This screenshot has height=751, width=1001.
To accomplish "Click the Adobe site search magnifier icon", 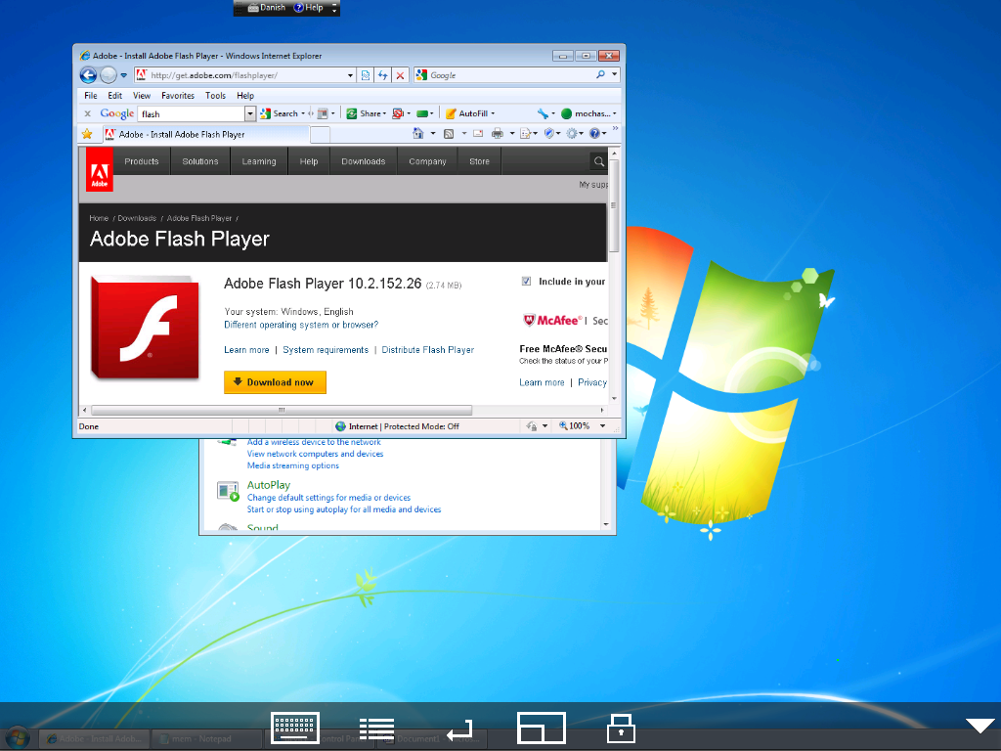I will (599, 161).
